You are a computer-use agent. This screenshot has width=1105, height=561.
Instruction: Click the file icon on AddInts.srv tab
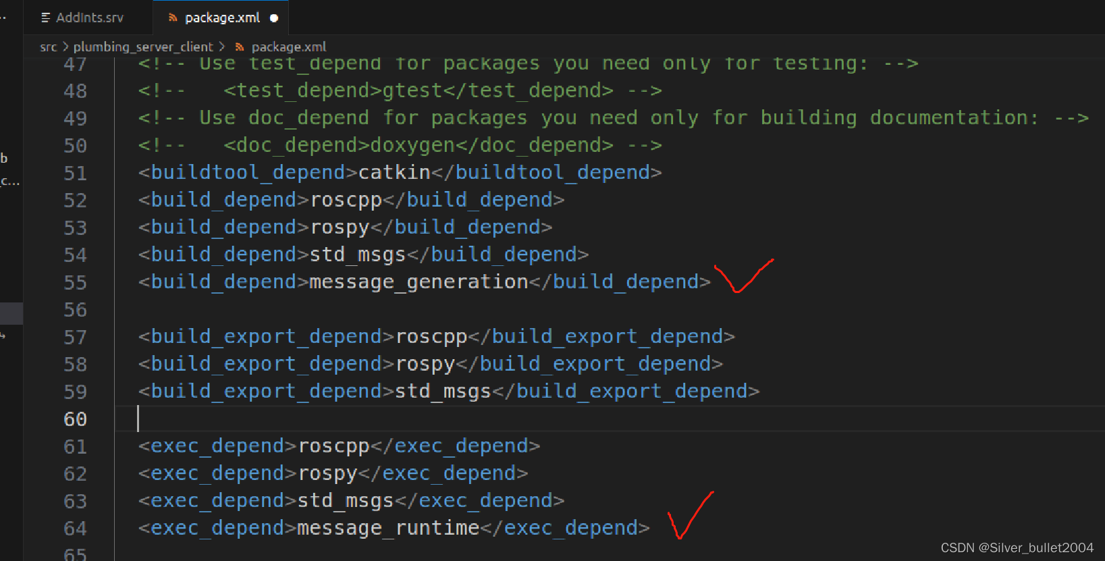tap(46, 18)
